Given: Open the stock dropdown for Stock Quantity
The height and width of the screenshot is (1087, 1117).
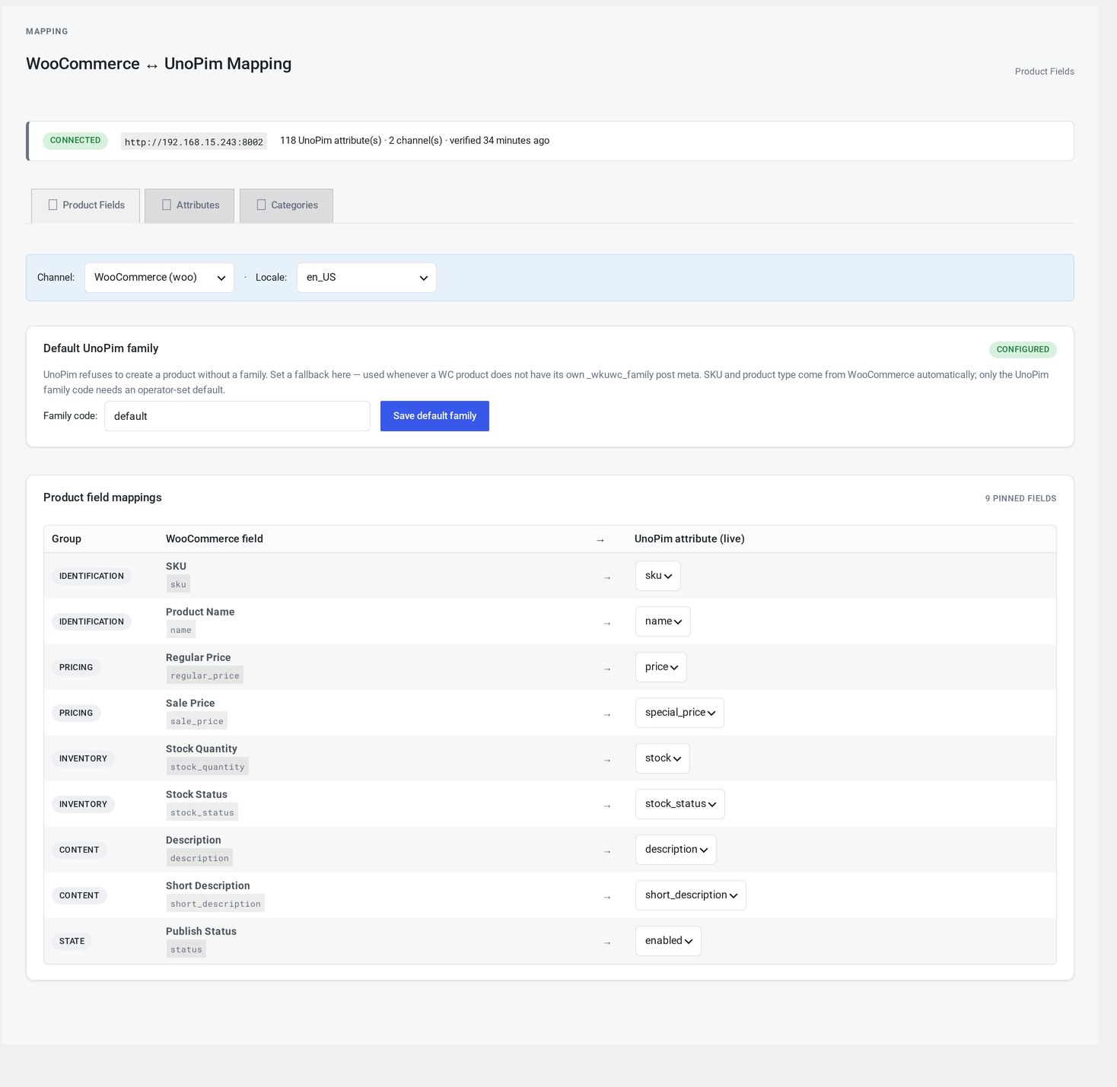Looking at the screenshot, I should pos(663,758).
